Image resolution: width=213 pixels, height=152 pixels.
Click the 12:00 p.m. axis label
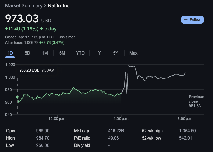point(57,119)
